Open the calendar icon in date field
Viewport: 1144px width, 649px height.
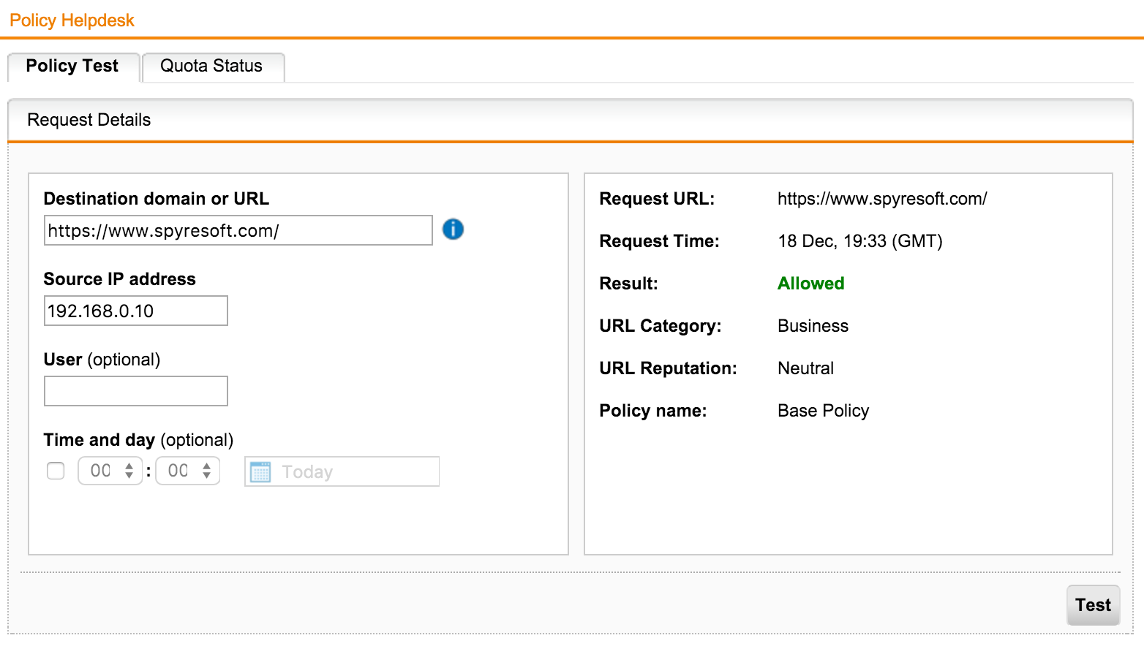point(260,472)
